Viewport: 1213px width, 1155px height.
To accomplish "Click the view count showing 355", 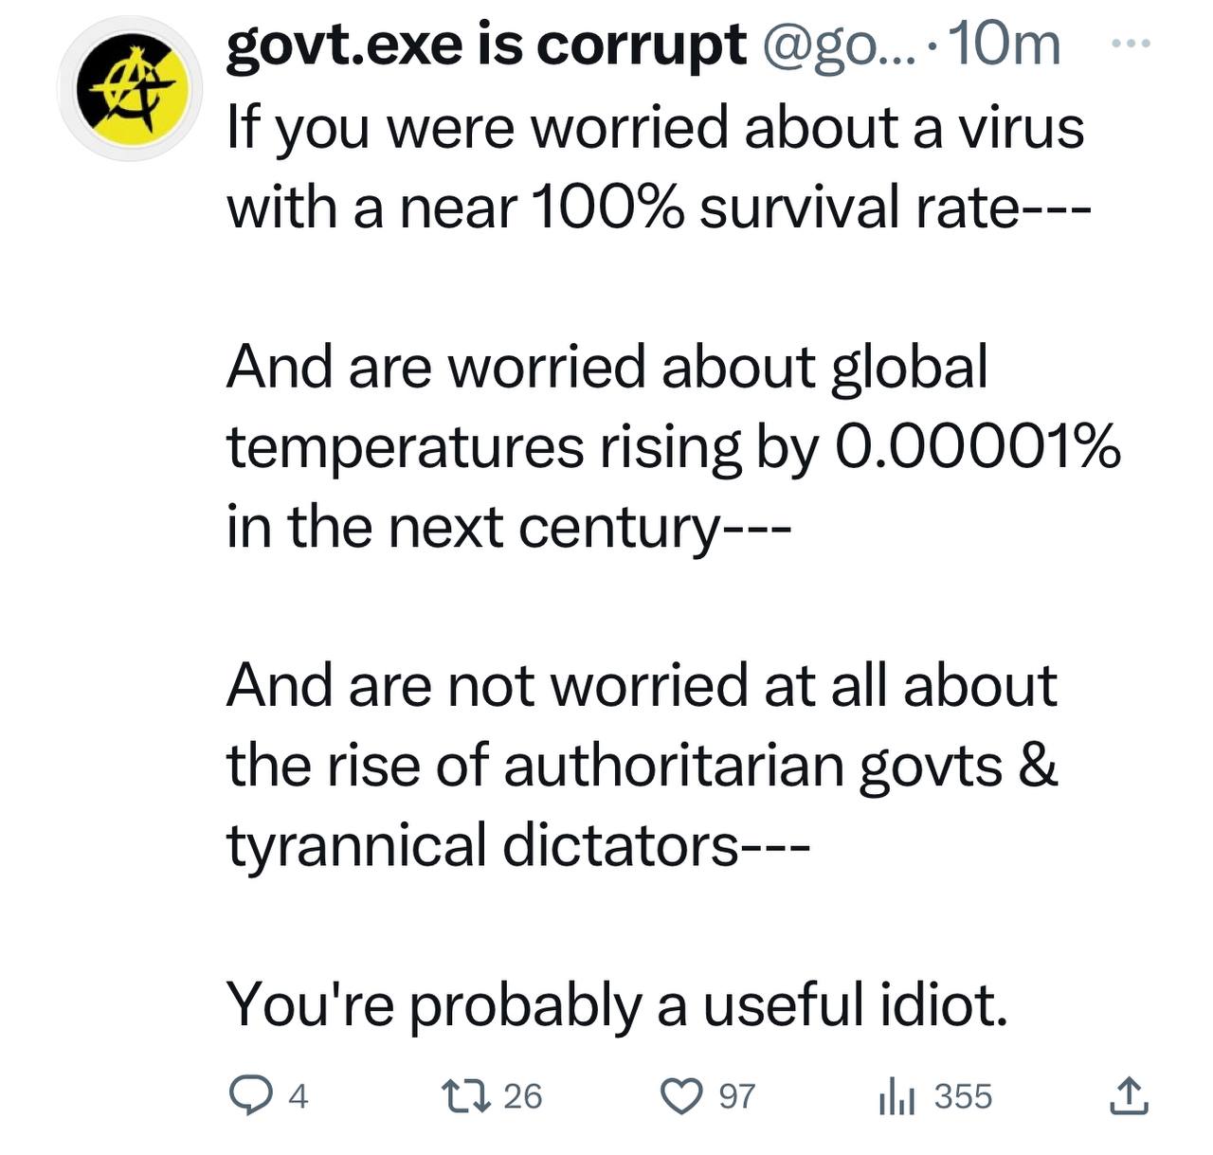I will coord(963,1096).
